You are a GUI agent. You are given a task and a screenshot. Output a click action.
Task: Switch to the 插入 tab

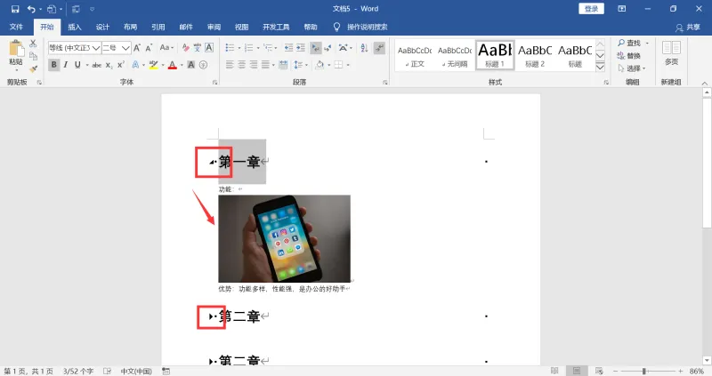tap(75, 28)
